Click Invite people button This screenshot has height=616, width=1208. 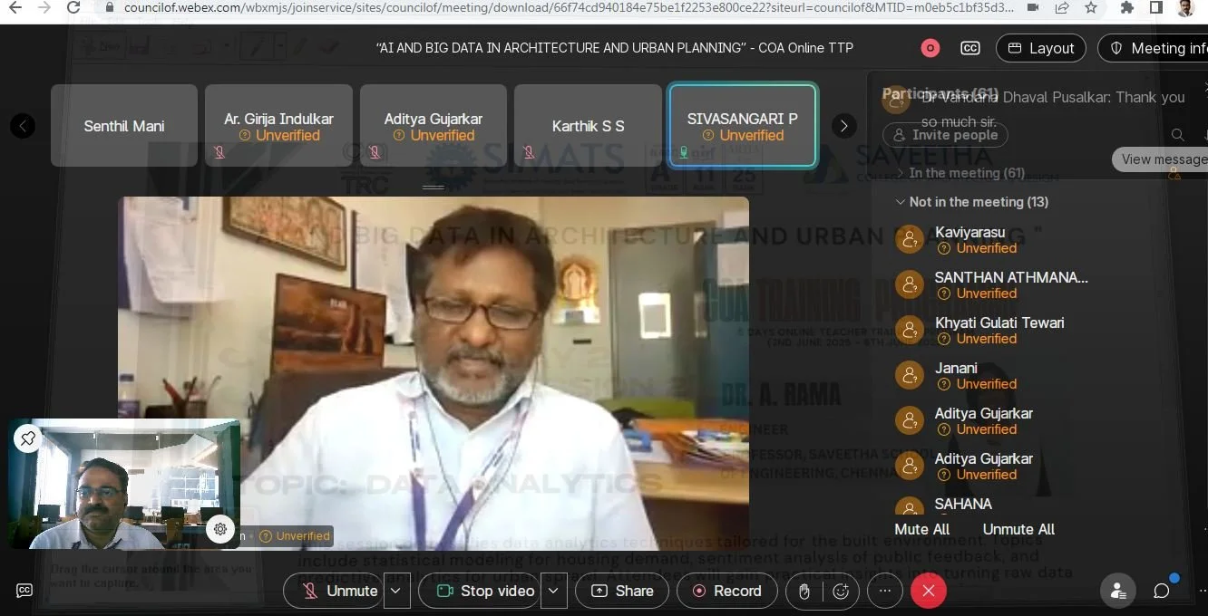[945, 135]
